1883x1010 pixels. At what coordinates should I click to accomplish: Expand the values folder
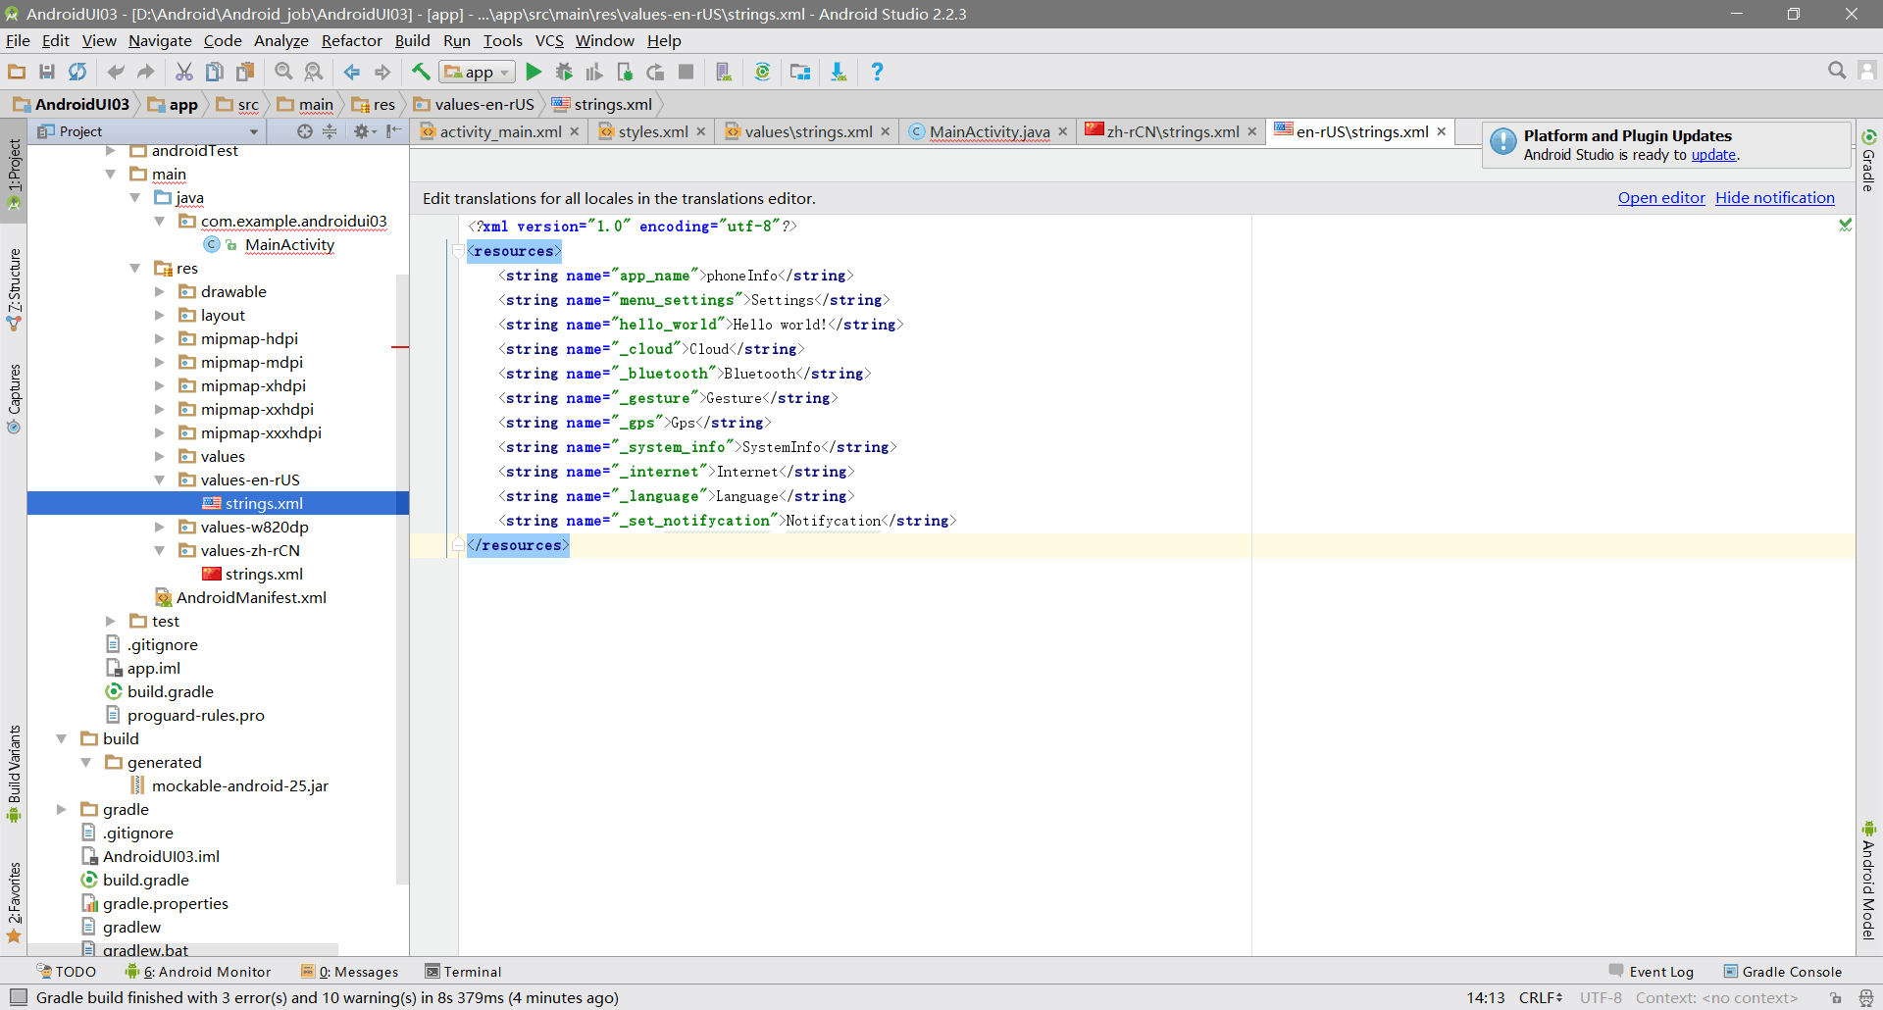point(160,457)
